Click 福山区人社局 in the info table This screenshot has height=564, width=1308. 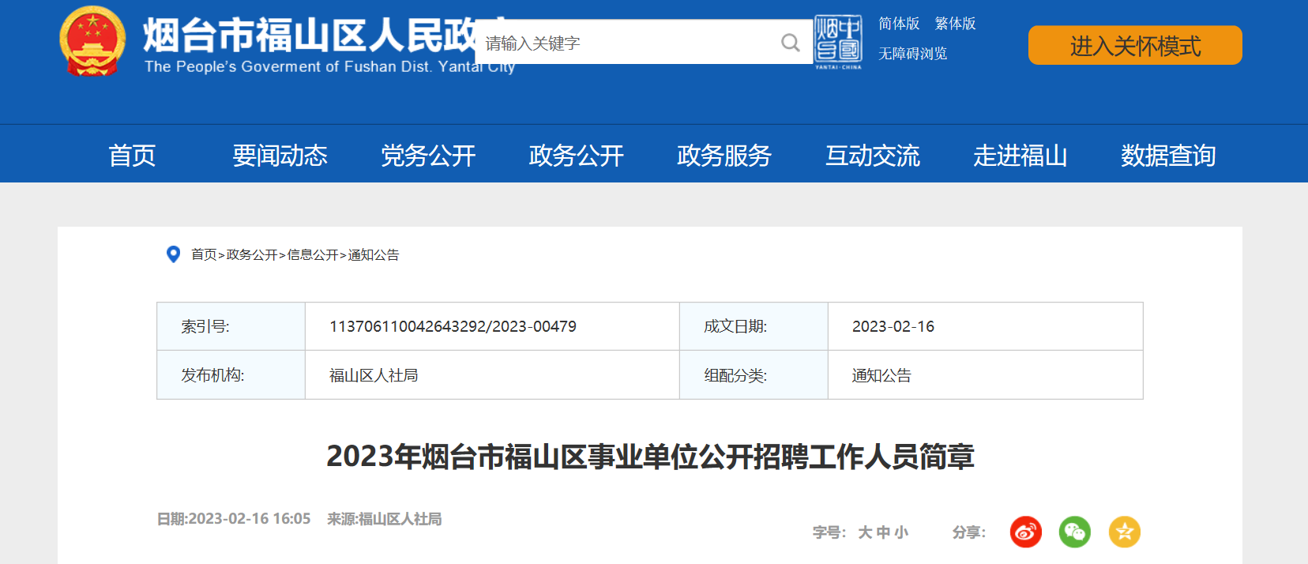pyautogui.click(x=374, y=375)
